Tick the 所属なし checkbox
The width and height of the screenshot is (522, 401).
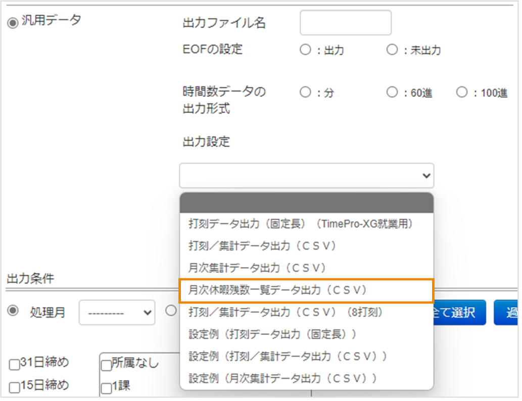106,365
